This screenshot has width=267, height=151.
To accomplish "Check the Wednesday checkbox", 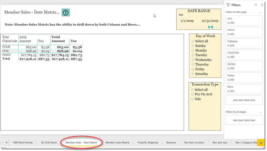I will [x=193, y=60].
